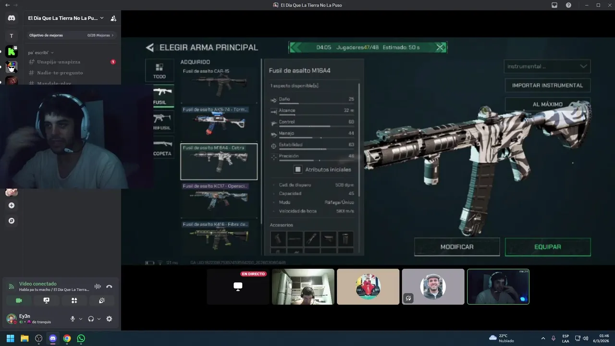Open the Windows Start menu
The width and height of the screenshot is (615, 346).
pos(10,338)
